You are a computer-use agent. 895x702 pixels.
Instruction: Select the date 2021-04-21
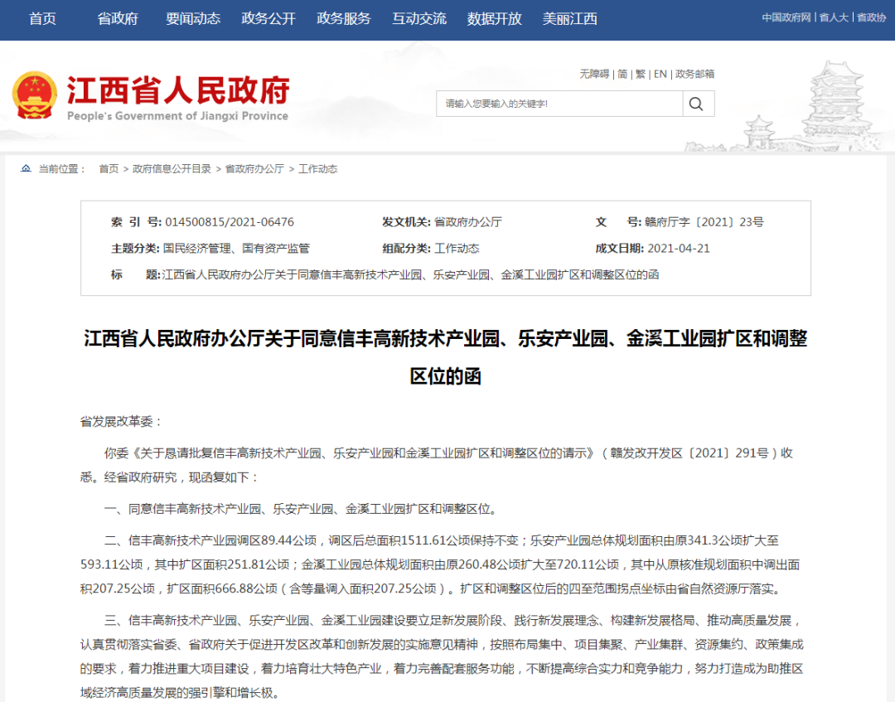click(679, 249)
